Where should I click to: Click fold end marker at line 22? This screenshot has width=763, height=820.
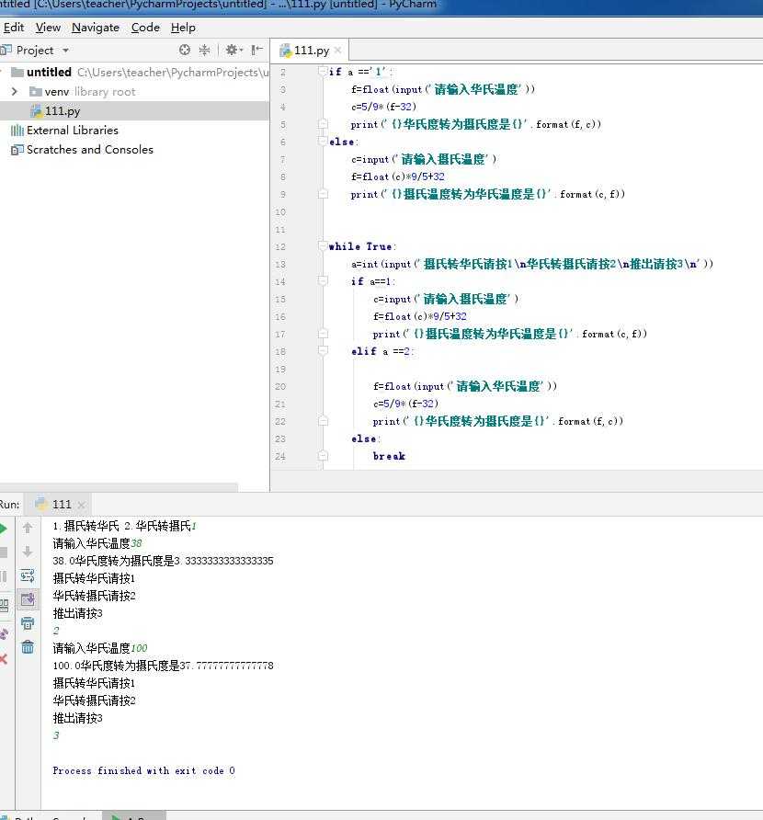coord(323,421)
